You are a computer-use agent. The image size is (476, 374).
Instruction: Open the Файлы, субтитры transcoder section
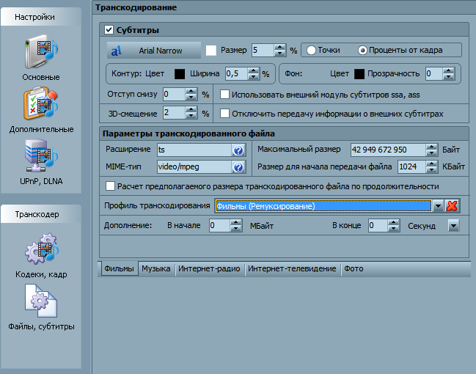[x=41, y=308]
